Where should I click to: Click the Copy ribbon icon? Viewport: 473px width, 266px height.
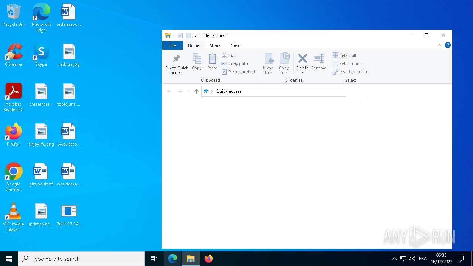point(197,59)
